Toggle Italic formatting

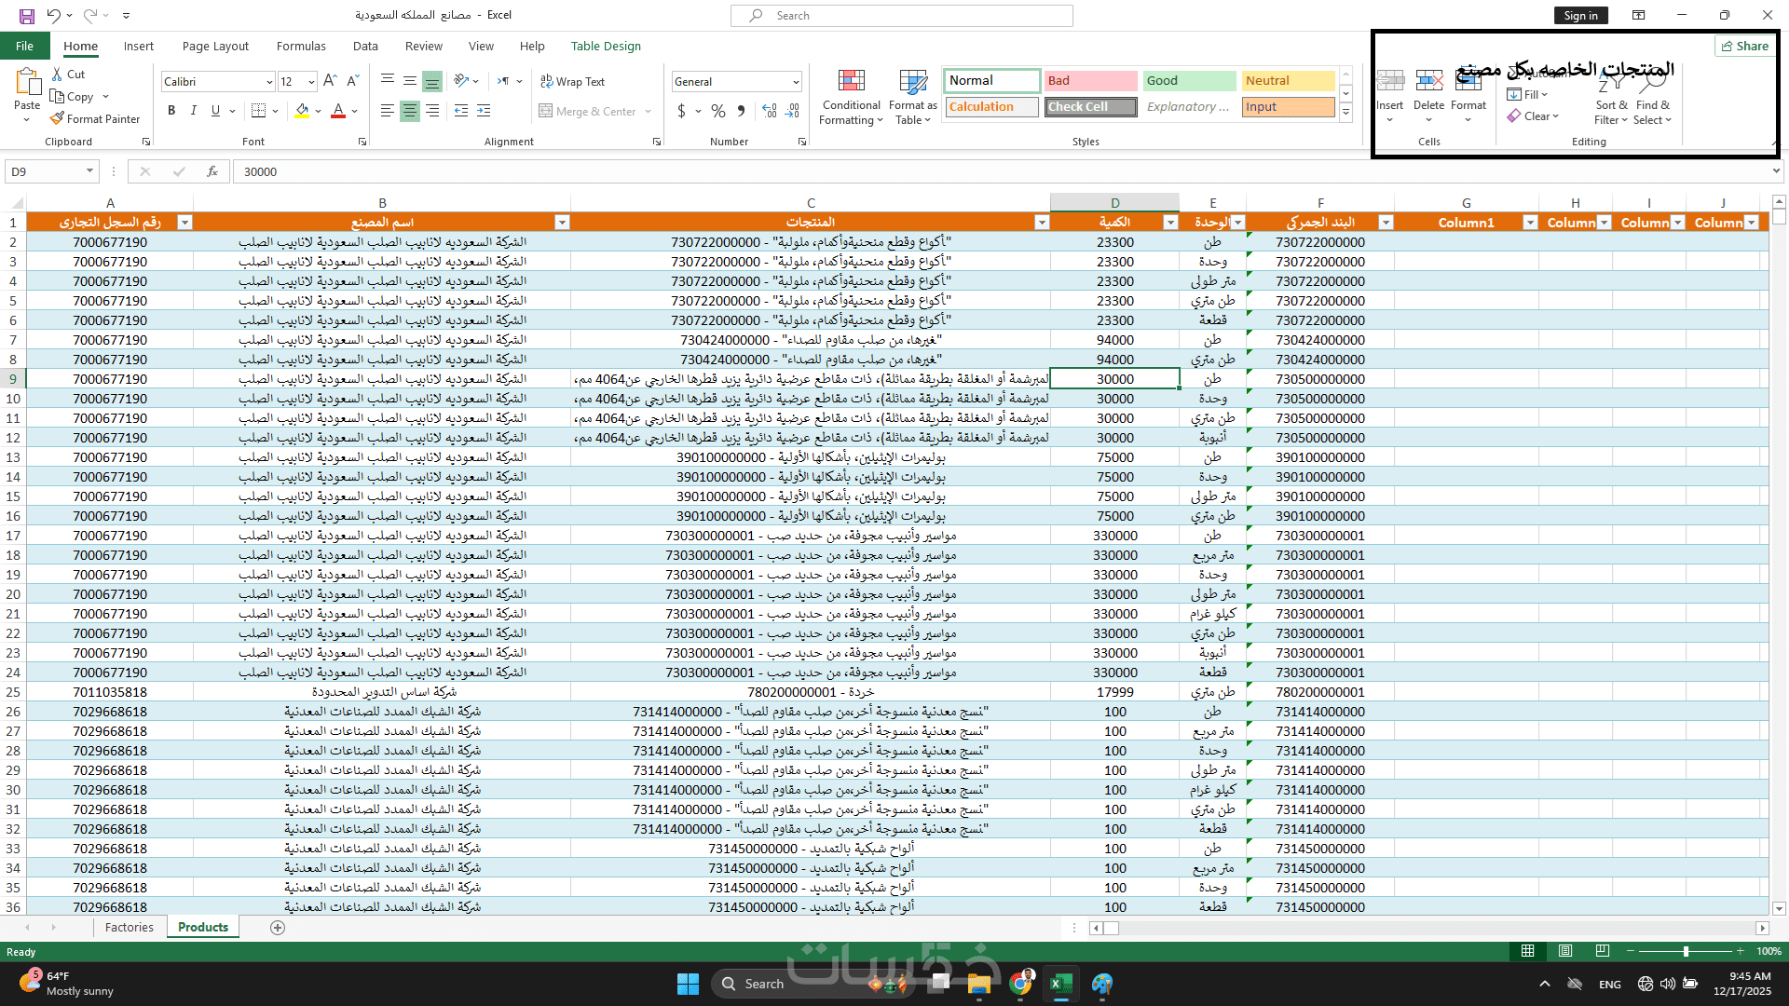pyautogui.click(x=194, y=111)
